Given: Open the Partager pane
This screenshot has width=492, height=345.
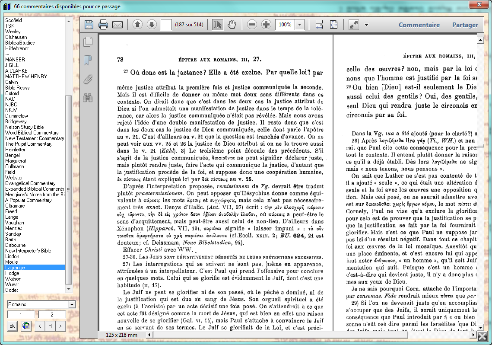Looking at the screenshot, I should tap(465, 25).
